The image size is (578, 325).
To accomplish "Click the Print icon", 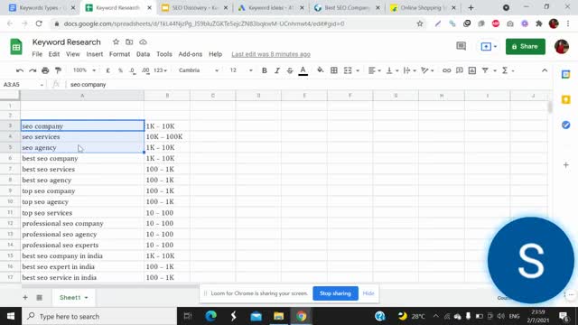I will [45, 70].
